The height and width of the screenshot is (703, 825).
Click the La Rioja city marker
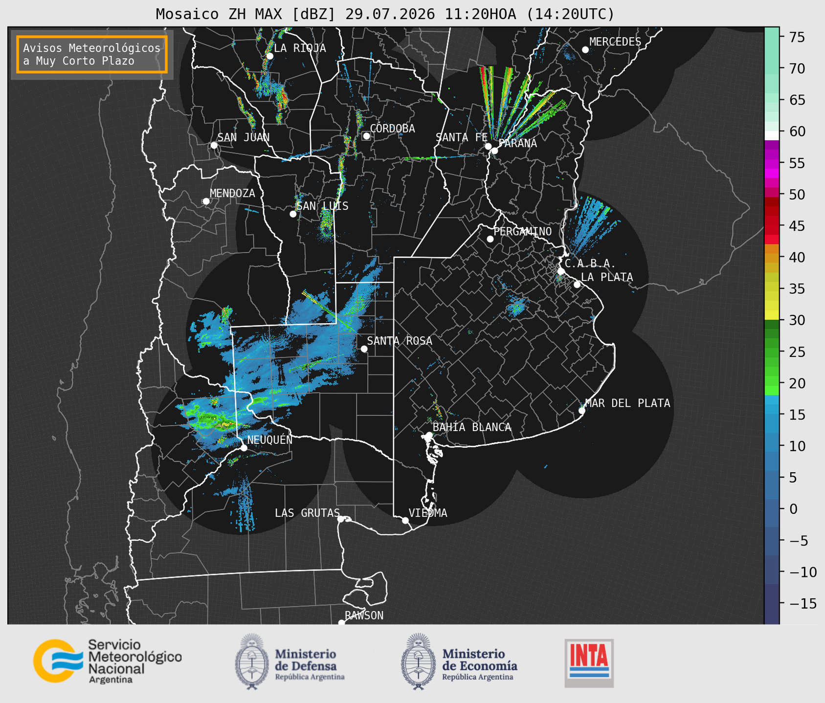coord(269,56)
